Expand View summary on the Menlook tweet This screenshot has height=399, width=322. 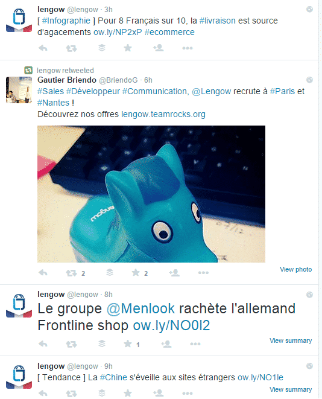click(291, 340)
